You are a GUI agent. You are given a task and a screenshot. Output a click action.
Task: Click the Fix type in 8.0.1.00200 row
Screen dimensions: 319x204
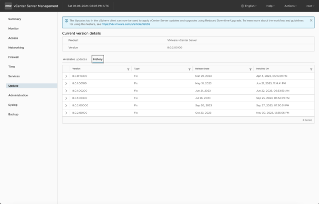(136, 91)
